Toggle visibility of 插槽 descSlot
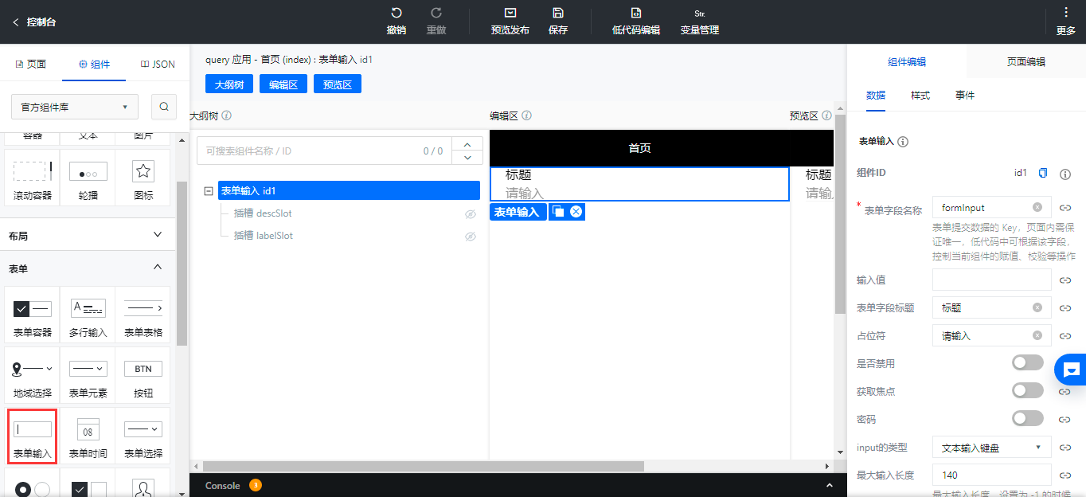This screenshot has width=1086, height=497. click(x=471, y=214)
